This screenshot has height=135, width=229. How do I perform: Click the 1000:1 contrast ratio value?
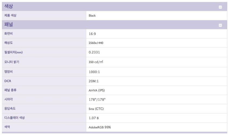pyautogui.click(x=94, y=72)
